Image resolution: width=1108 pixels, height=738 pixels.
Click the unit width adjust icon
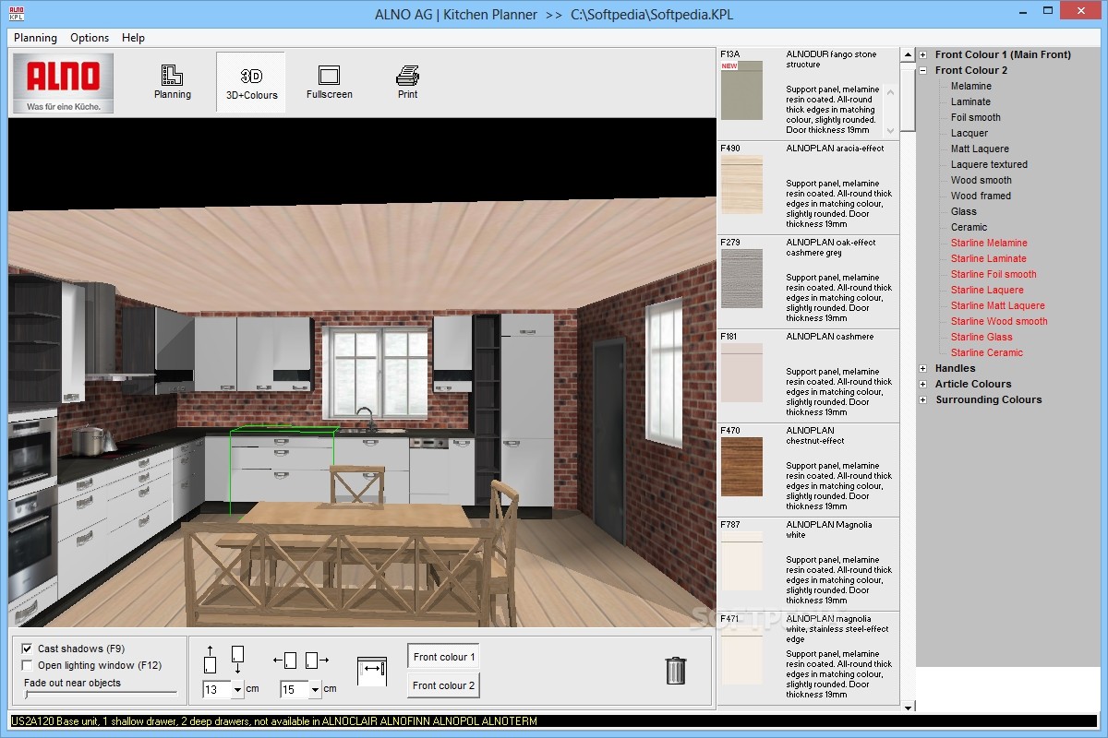click(x=372, y=671)
